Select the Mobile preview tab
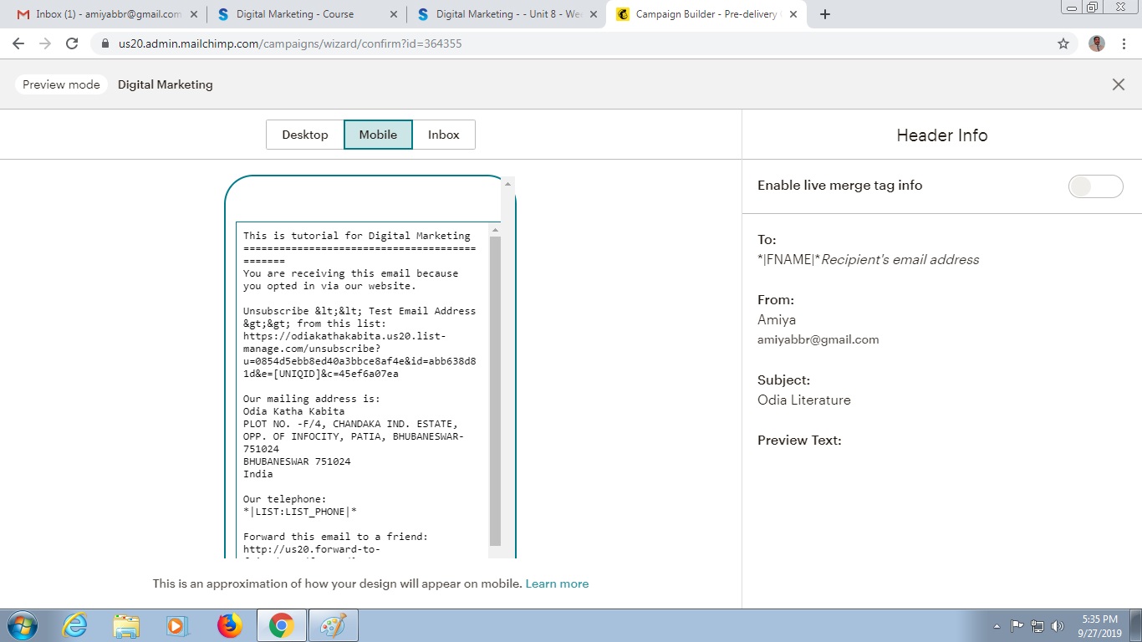 (378, 135)
